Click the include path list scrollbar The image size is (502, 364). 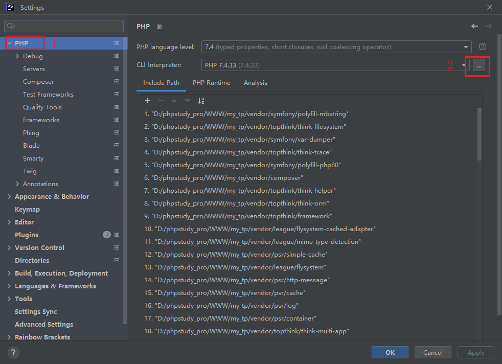coord(479,134)
